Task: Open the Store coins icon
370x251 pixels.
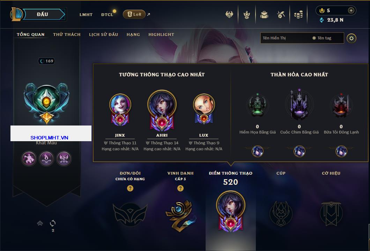Action: [298, 15]
